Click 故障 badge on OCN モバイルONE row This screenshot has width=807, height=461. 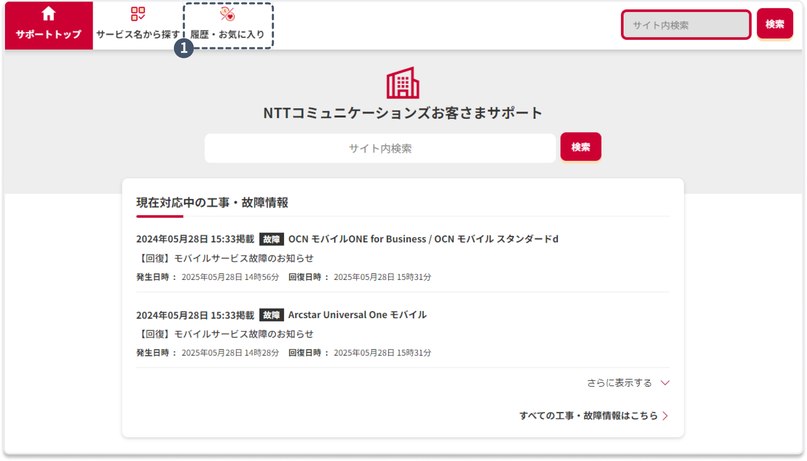coord(271,239)
